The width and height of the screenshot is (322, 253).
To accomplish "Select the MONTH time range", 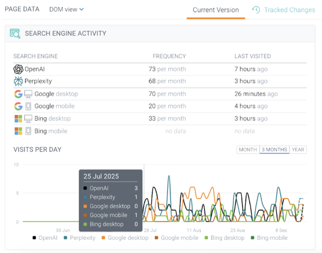I will [248, 150].
